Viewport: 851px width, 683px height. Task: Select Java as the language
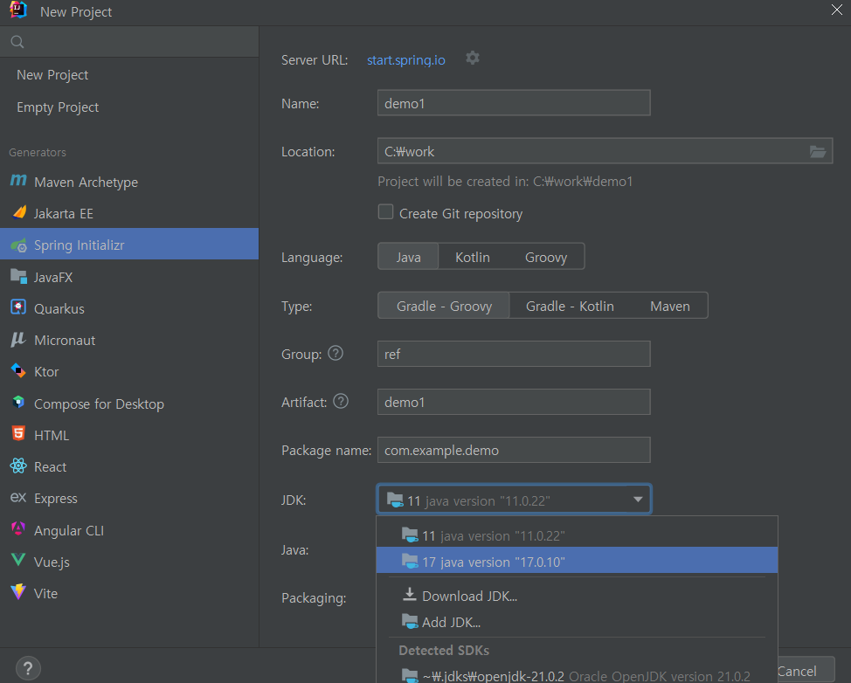pyautogui.click(x=408, y=257)
